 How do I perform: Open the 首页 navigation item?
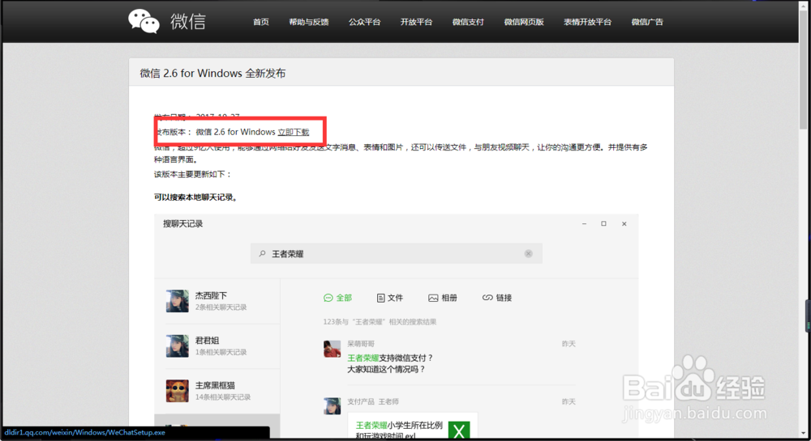tap(260, 22)
